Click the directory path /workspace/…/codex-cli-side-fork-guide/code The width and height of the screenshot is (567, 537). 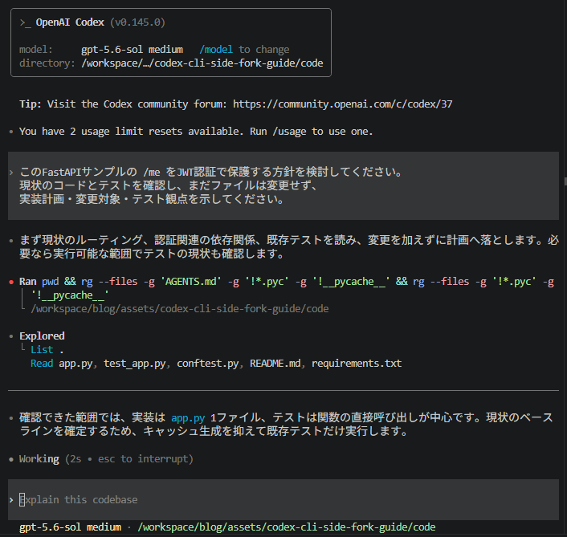202,63
